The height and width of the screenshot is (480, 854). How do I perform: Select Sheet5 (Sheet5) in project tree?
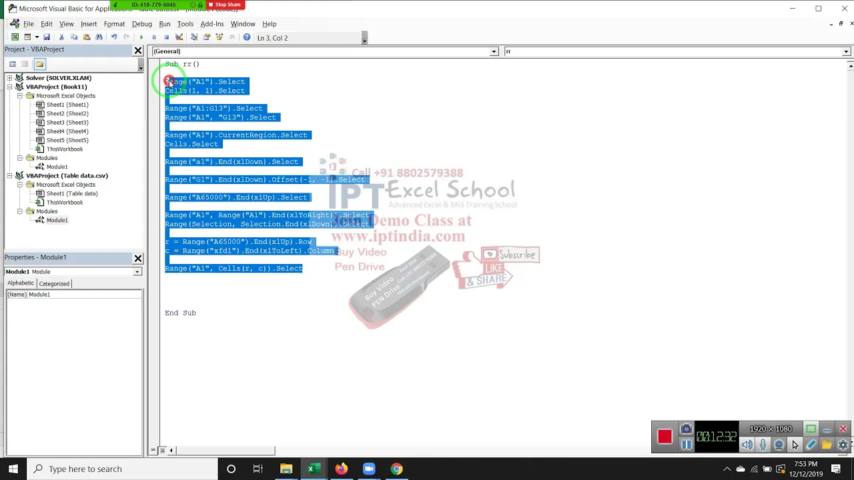67,140
